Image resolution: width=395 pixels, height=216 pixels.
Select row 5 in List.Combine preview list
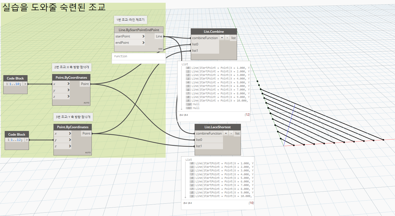(218, 86)
